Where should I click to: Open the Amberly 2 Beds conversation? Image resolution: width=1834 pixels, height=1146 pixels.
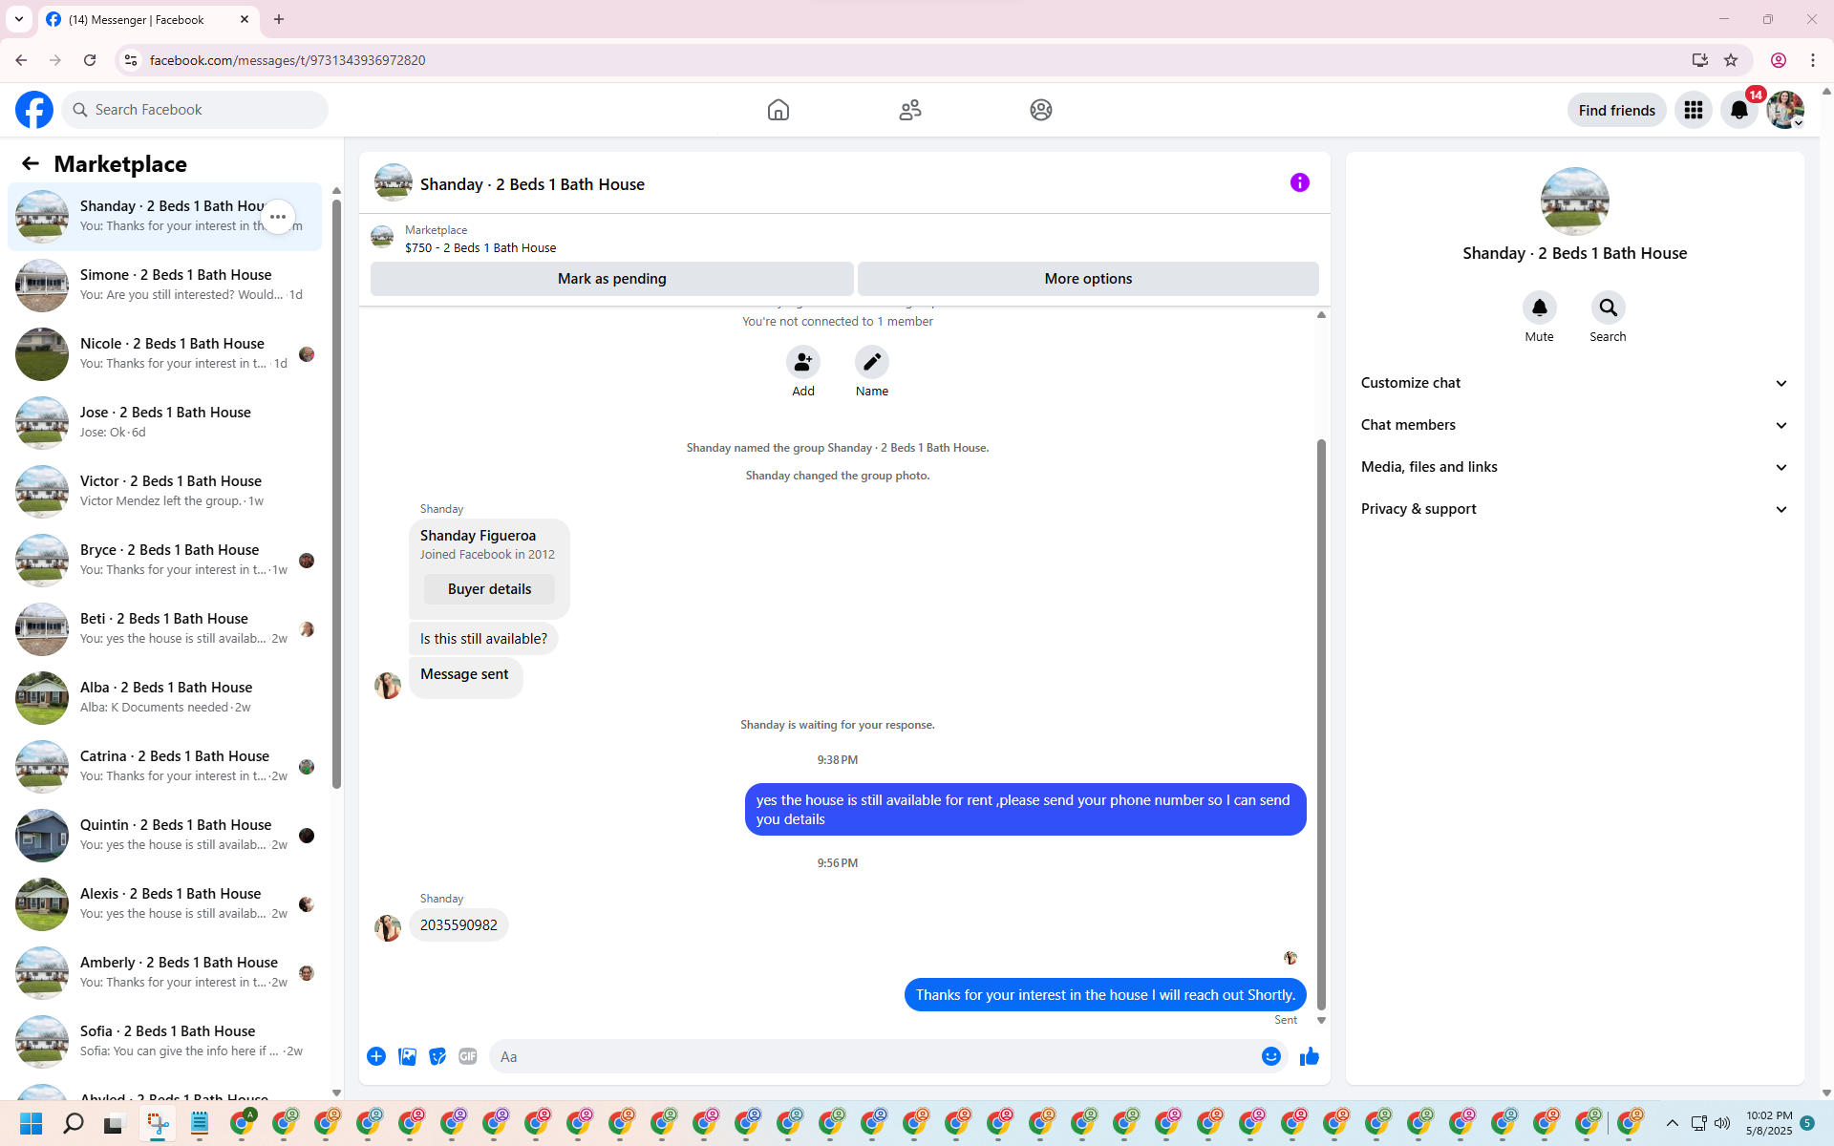pos(164,973)
